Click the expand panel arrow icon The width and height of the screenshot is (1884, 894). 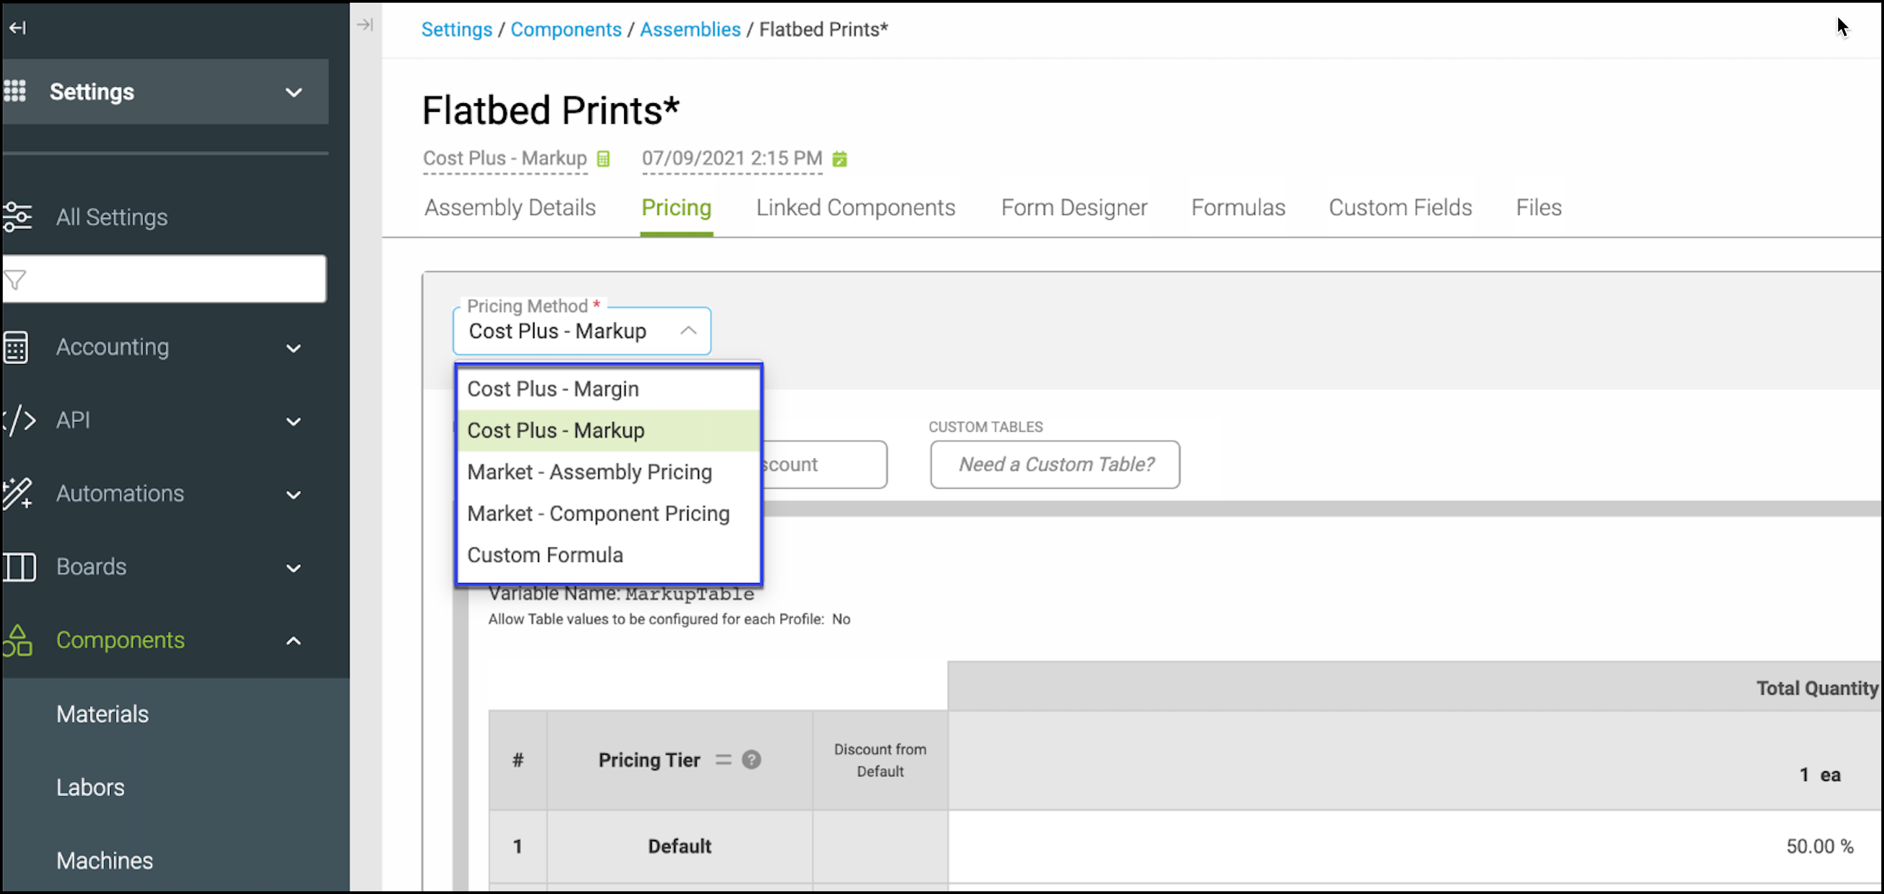click(365, 25)
